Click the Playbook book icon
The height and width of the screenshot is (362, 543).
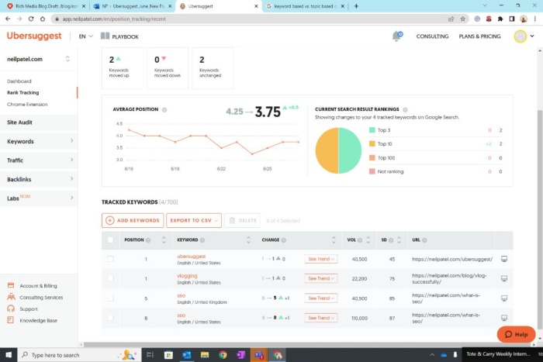point(105,36)
